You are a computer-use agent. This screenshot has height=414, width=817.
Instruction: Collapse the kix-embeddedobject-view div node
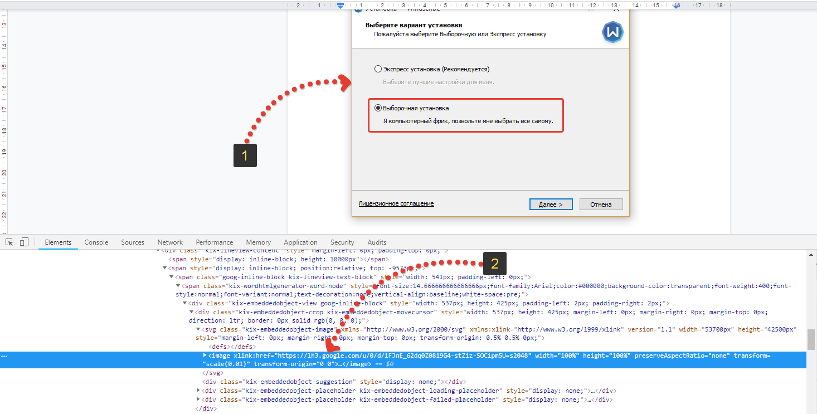click(x=185, y=303)
